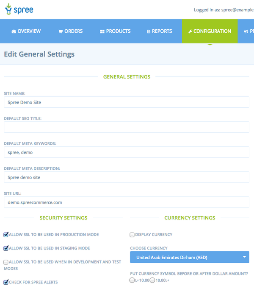Focus the Default SEO Title field
The width and height of the screenshot is (254, 286).
point(127,127)
